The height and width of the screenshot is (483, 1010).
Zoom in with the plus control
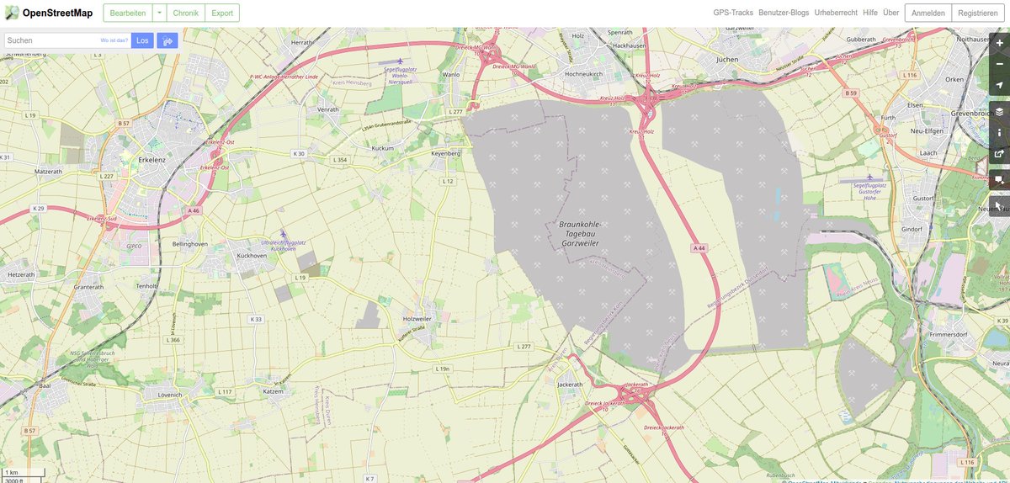coord(999,43)
